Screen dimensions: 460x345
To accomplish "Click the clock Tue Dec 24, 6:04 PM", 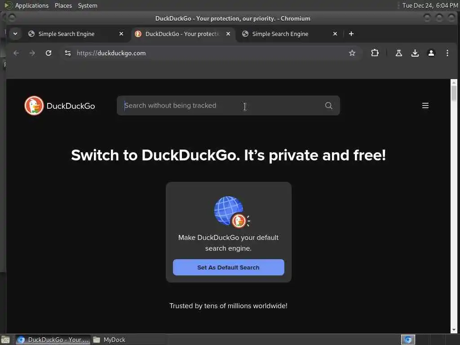I will (430, 5).
